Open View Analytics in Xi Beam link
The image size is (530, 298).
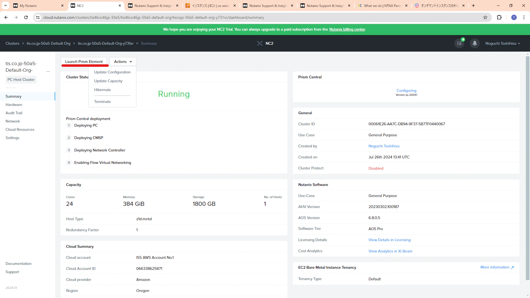pos(390,251)
